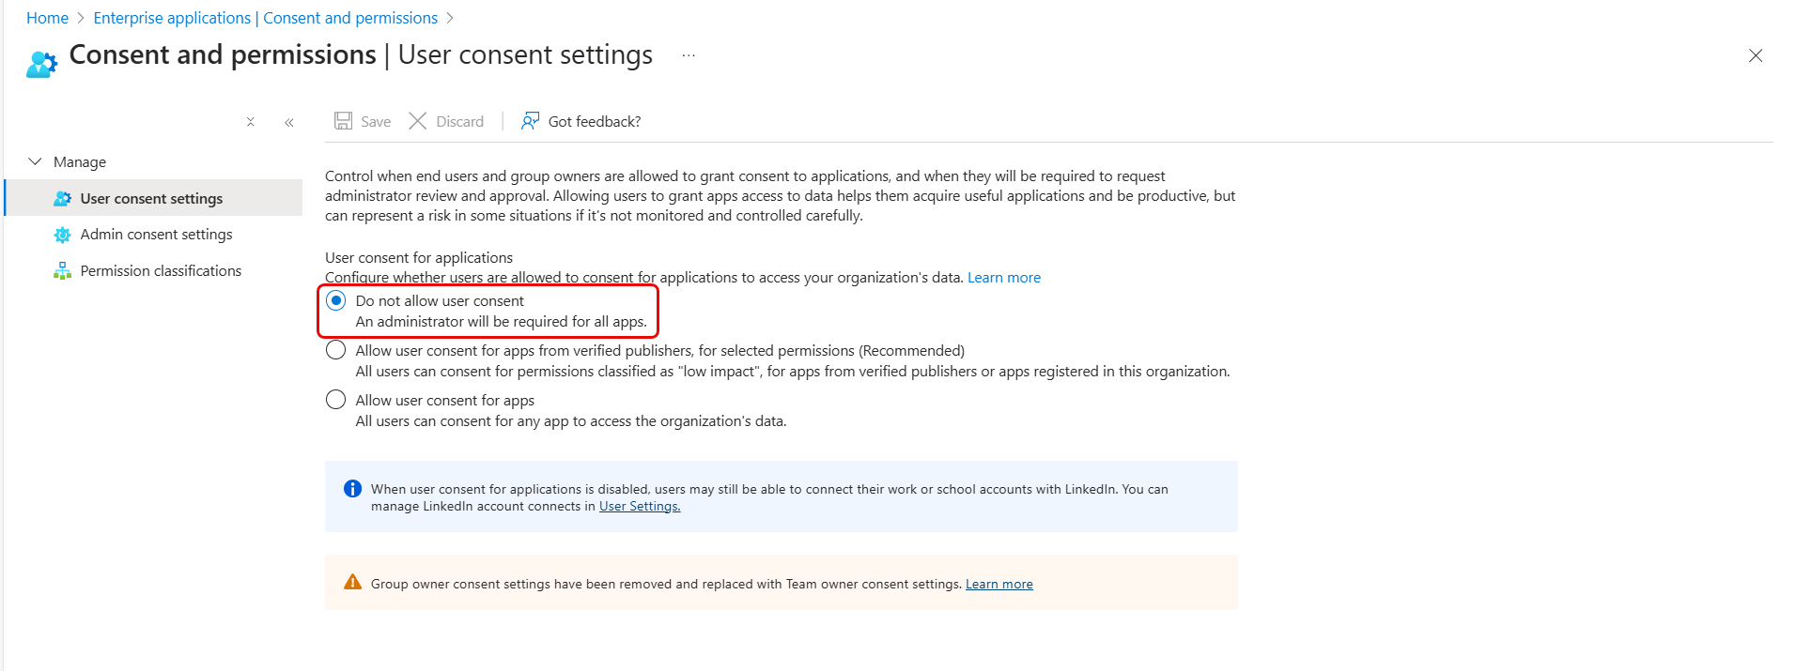The image size is (1796, 671).
Task: Select Allow user consent for apps
Action: 335,400
